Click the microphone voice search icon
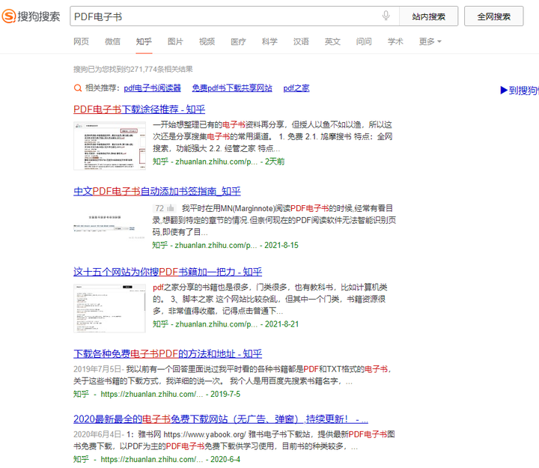This screenshot has height=468, width=539. coord(386,16)
